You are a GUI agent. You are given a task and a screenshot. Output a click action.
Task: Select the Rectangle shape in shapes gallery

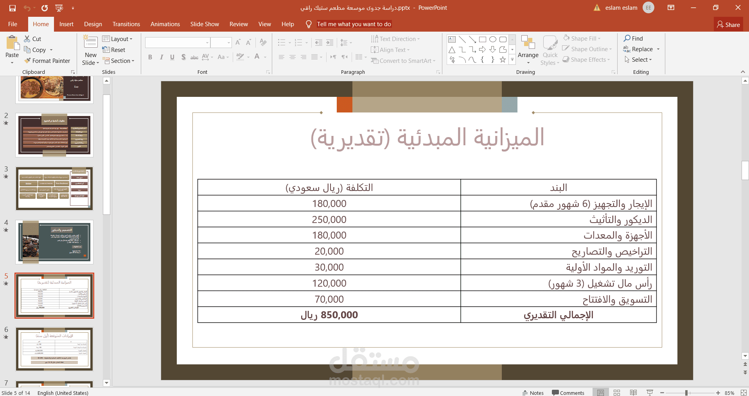(x=483, y=39)
